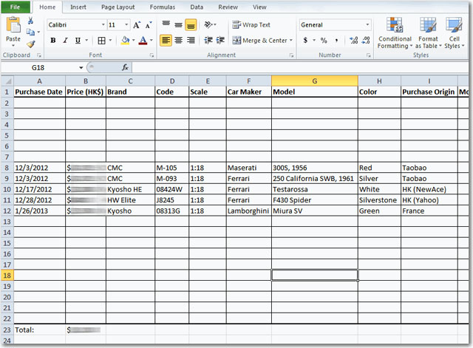Apply Accounting dollar number format
This screenshot has height=348, width=473.
click(305, 40)
